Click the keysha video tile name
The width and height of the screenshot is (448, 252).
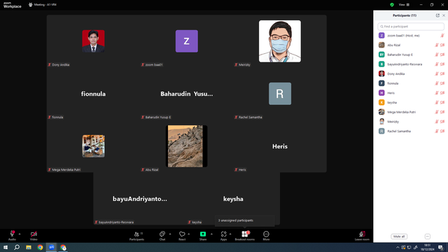pyautogui.click(x=233, y=199)
